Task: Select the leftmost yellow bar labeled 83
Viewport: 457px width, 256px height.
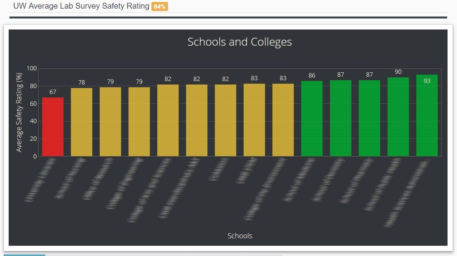Action: pos(254,118)
